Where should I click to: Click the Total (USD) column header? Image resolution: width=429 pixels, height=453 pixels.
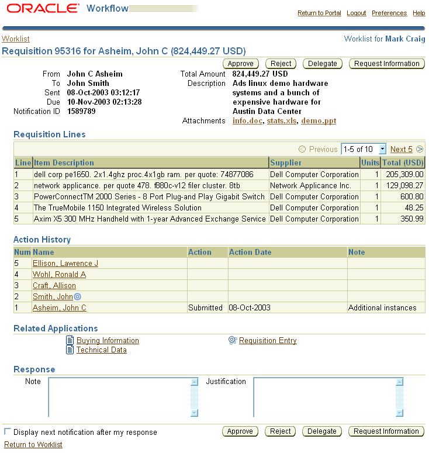403,162
